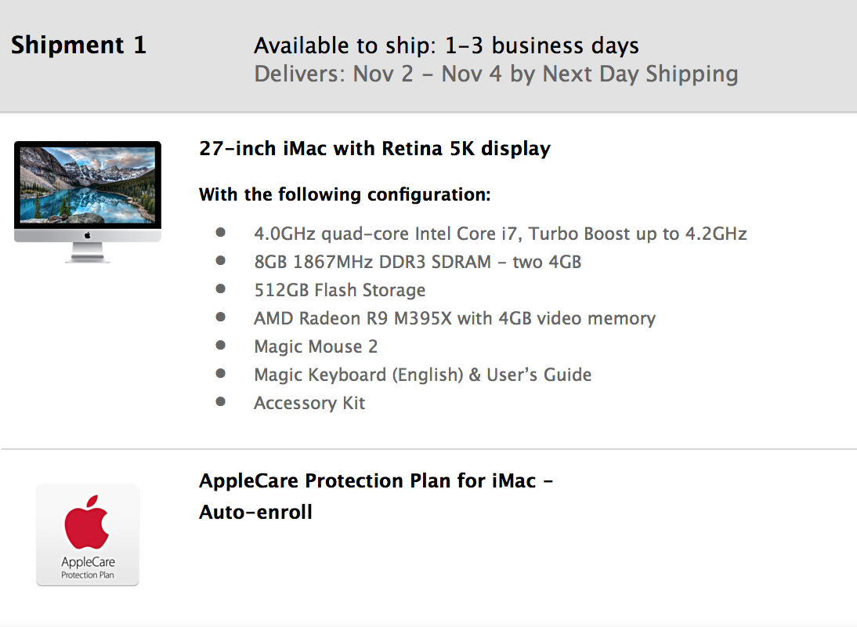The height and width of the screenshot is (627, 857).
Task: Select the 8GB 1867MHz DDR3 SDRAM line
Action: [x=418, y=262]
